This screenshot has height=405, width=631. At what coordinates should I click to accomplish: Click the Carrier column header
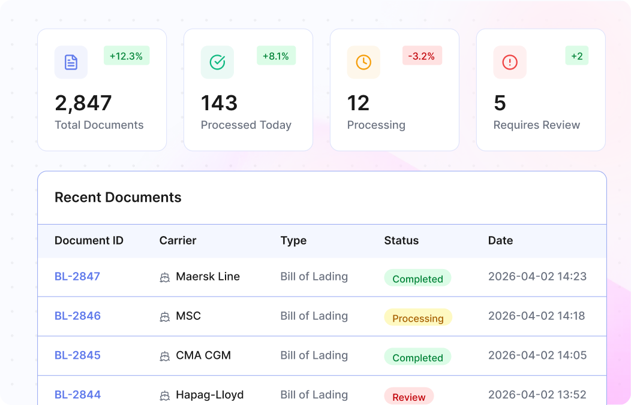(178, 241)
